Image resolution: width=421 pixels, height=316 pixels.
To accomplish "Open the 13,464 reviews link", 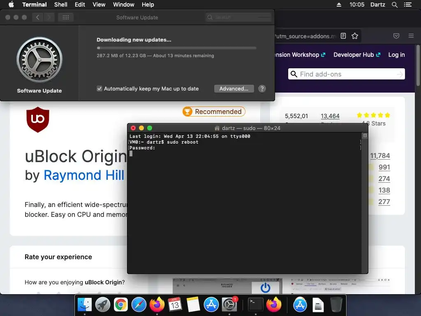I will (330, 116).
